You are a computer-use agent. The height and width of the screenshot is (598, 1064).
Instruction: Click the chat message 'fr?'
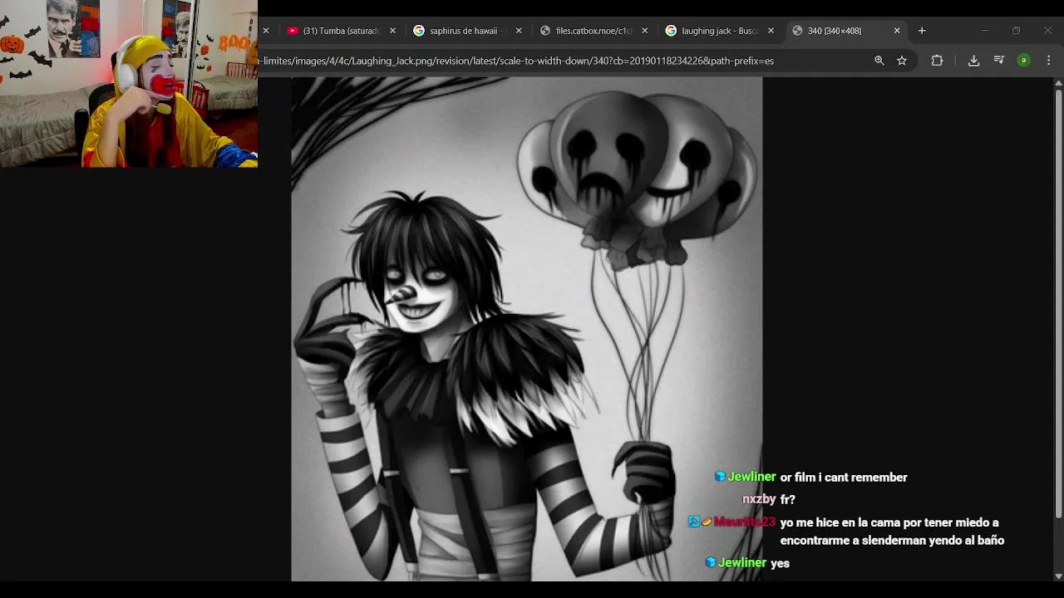click(788, 499)
